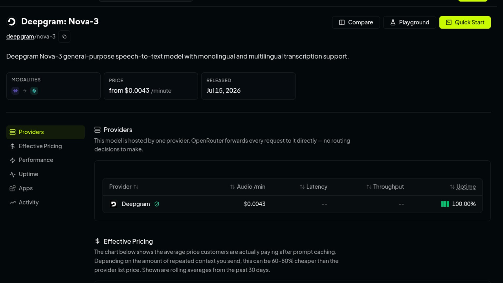Select Providers in the sidebar
This screenshot has width=503, height=283.
point(46,132)
